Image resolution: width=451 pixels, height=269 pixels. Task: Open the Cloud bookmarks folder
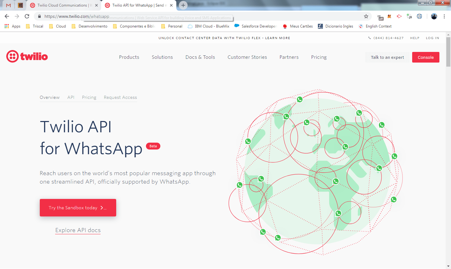[x=58, y=26]
